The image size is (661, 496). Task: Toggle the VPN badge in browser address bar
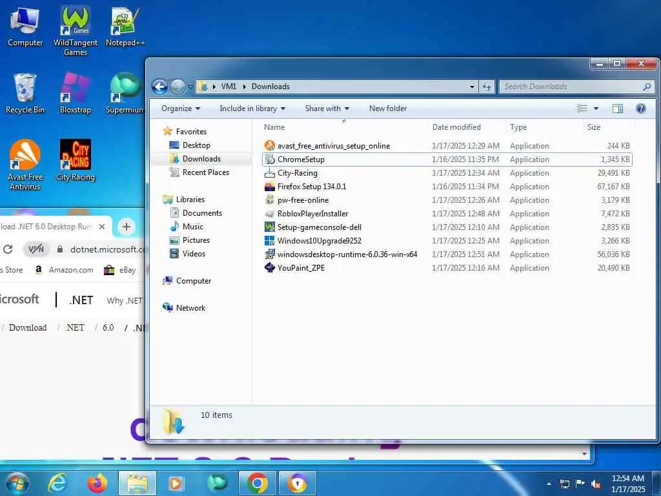[36, 249]
